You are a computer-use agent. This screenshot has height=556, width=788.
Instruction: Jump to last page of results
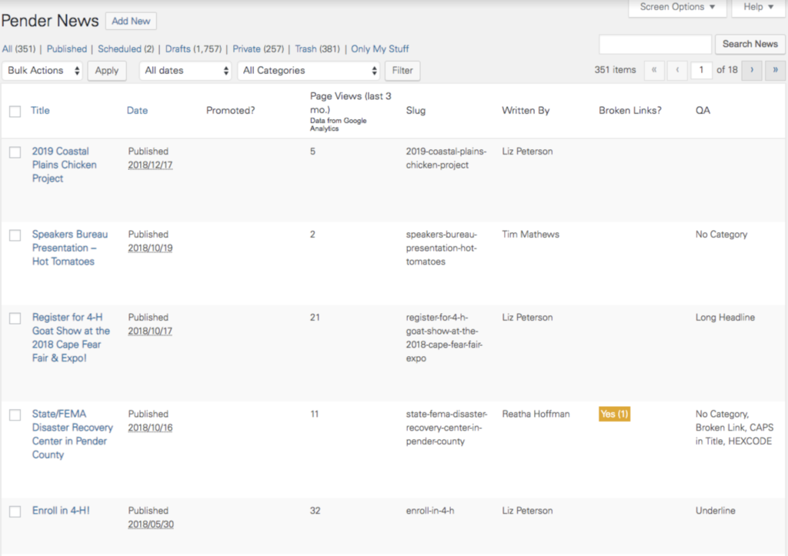776,70
